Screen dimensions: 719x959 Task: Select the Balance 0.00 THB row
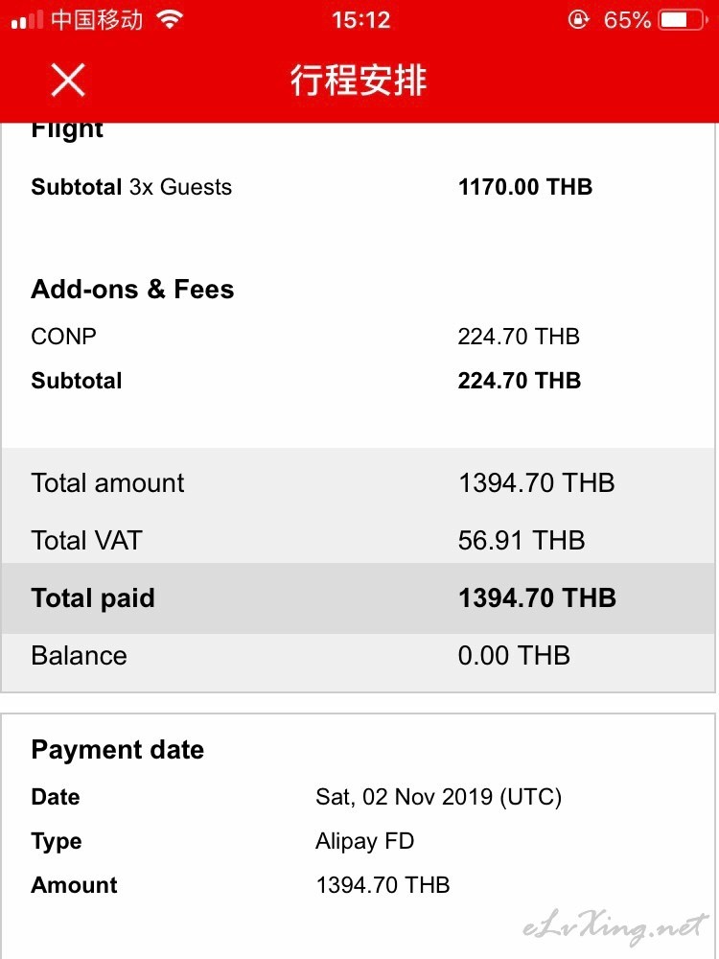coord(359,656)
